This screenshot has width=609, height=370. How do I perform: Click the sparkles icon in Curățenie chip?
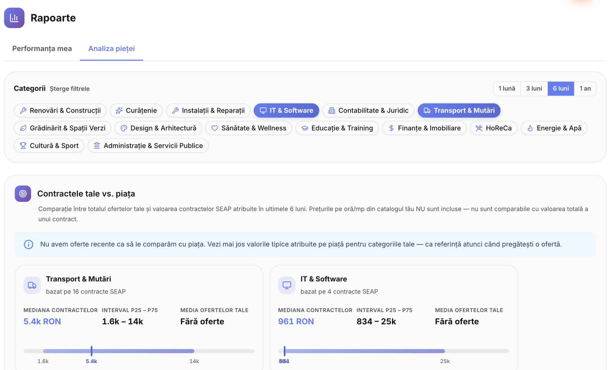click(x=119, y=111)
